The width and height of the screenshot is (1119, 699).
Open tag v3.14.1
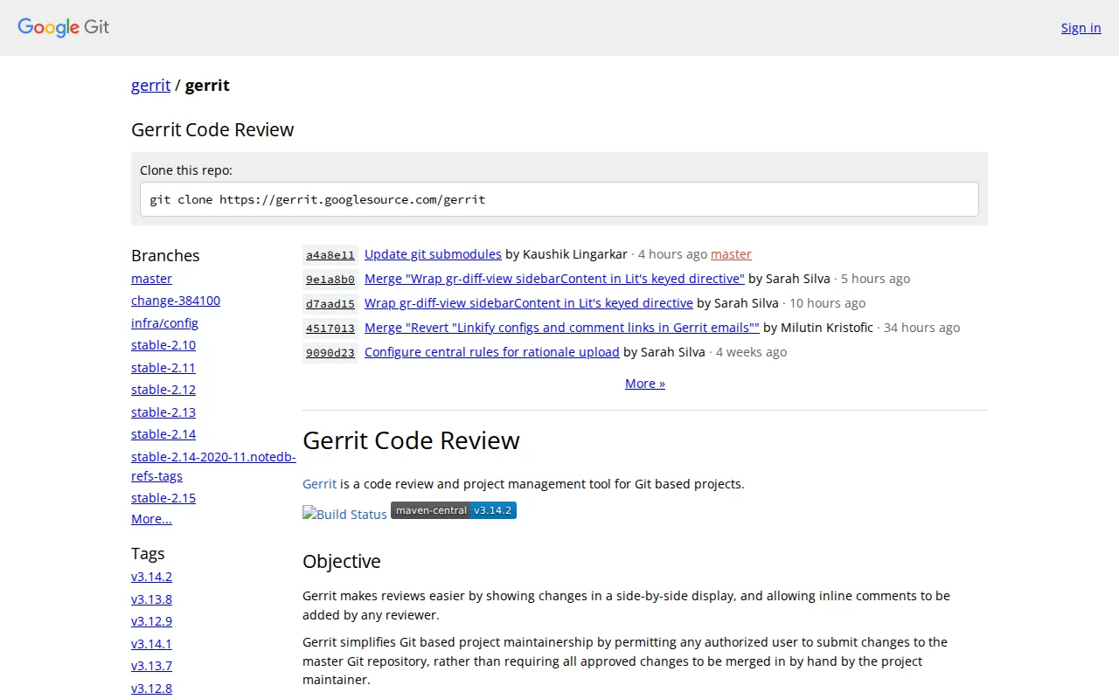151,643
